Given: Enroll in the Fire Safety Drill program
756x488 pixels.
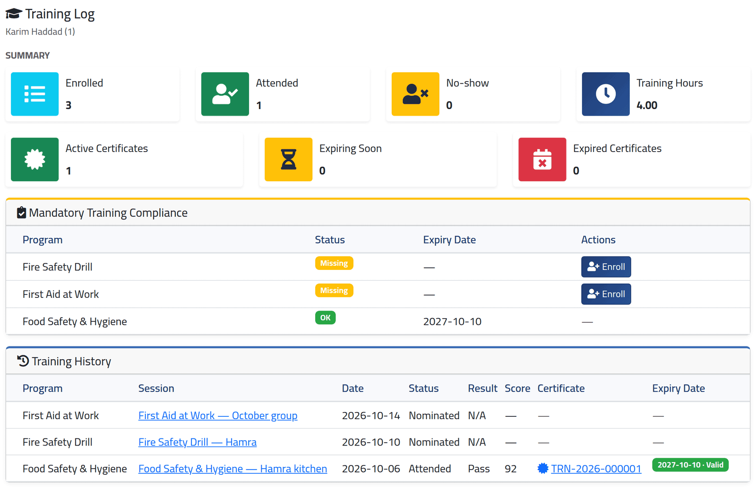Looking at the screenshot, I should 606,267.
